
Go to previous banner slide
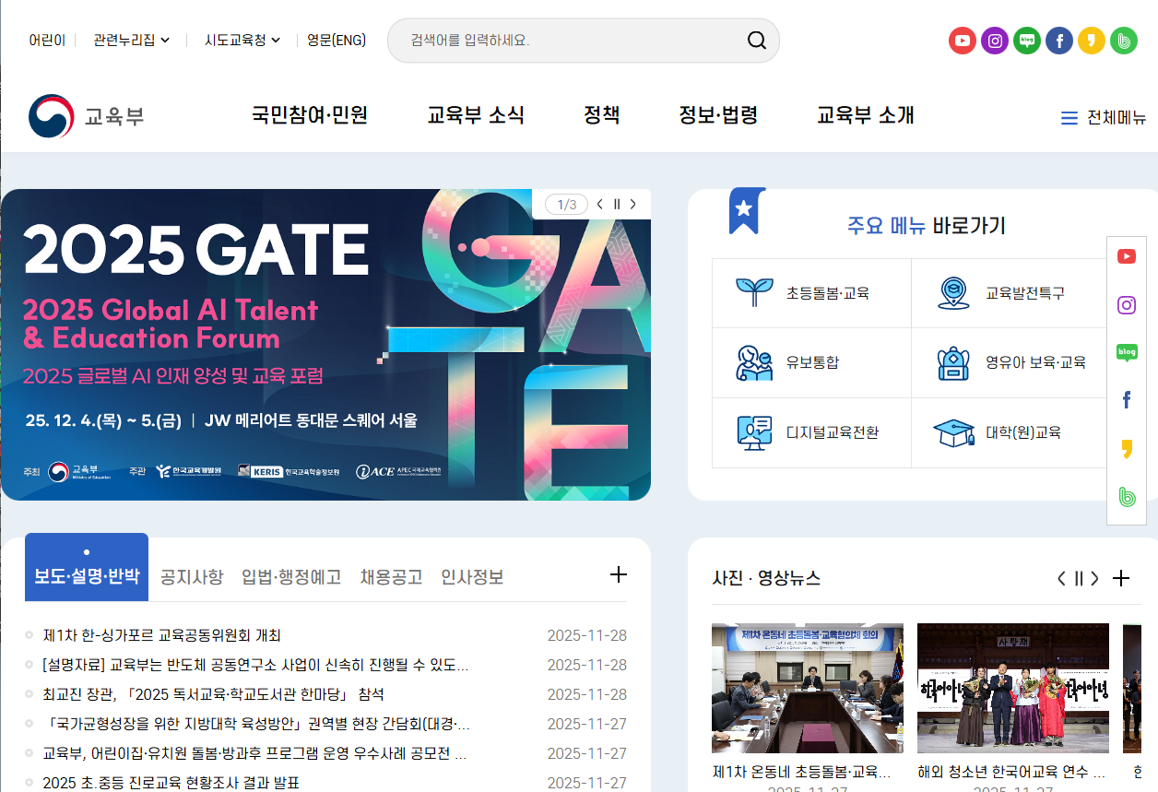click(x=600, y=205)
